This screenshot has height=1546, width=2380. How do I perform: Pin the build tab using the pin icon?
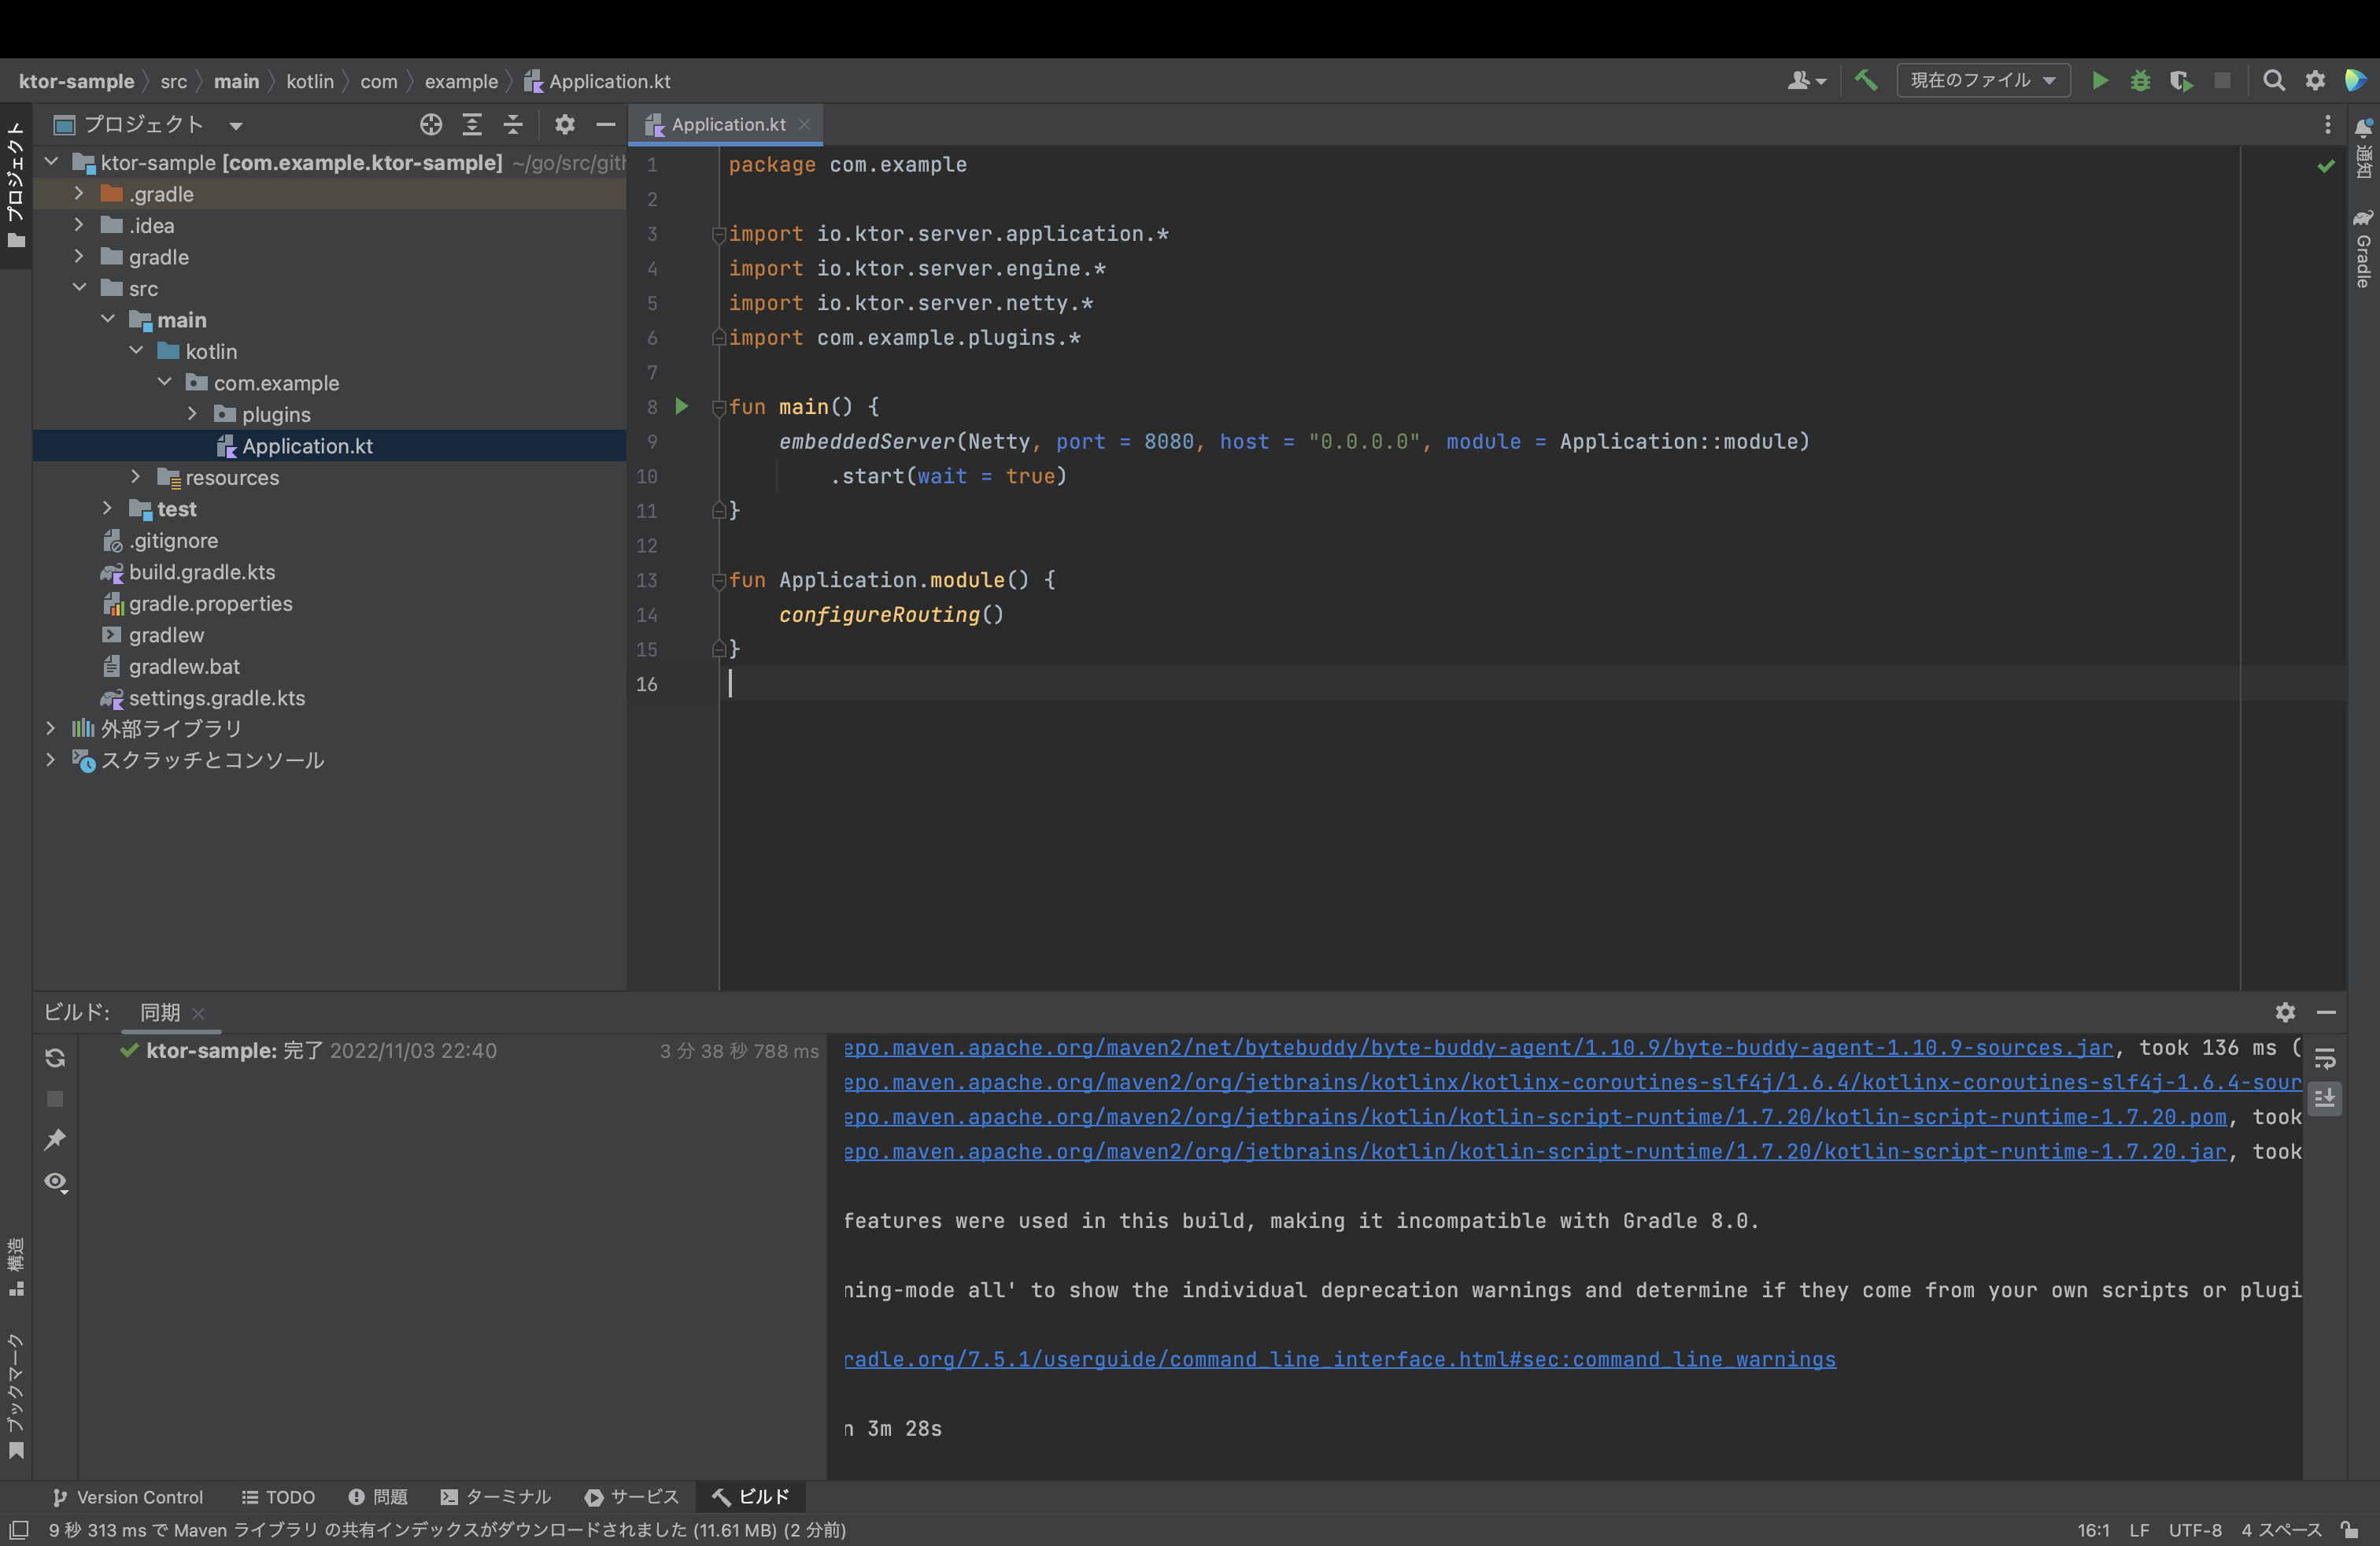56,1140
